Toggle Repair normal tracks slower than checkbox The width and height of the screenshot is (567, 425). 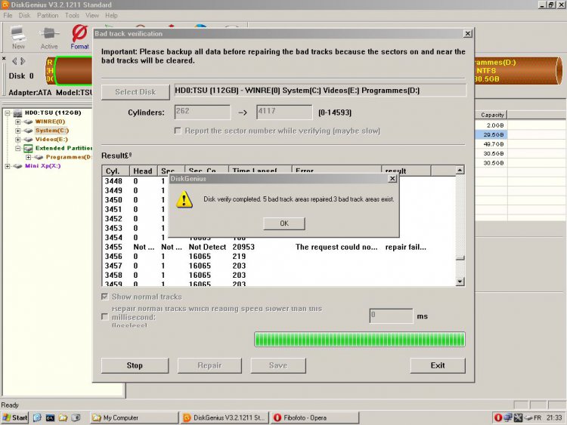(105, 316)
